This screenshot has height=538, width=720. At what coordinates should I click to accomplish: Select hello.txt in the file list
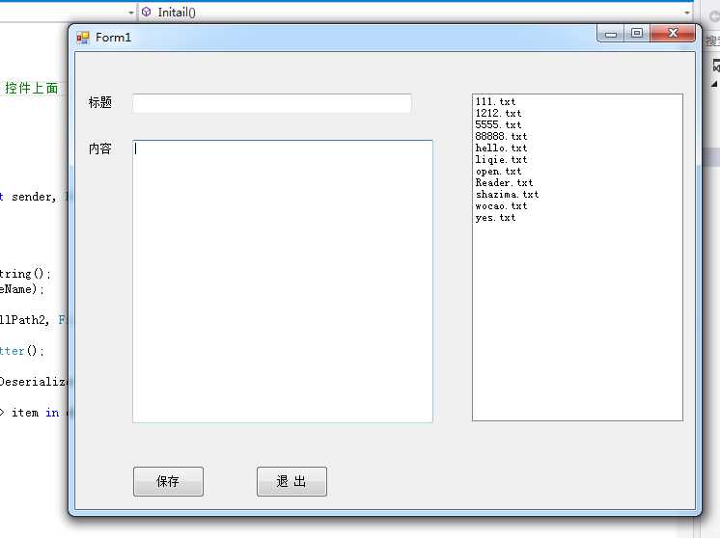[x=501, y=148]
